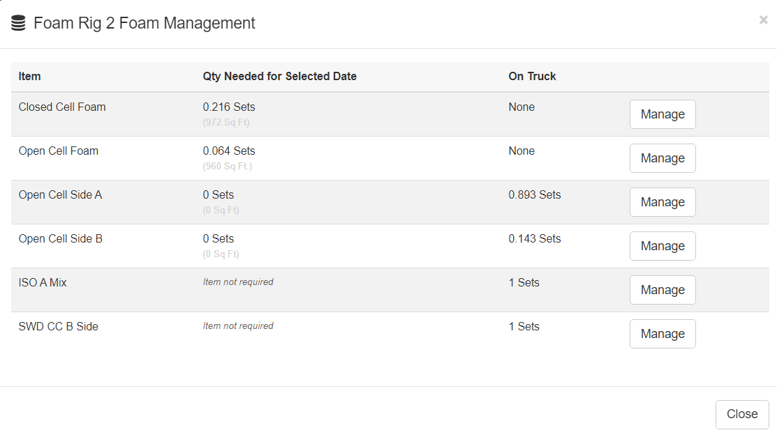Click the database stack icon in header
The image size is (777, 437).
[18, 23]
